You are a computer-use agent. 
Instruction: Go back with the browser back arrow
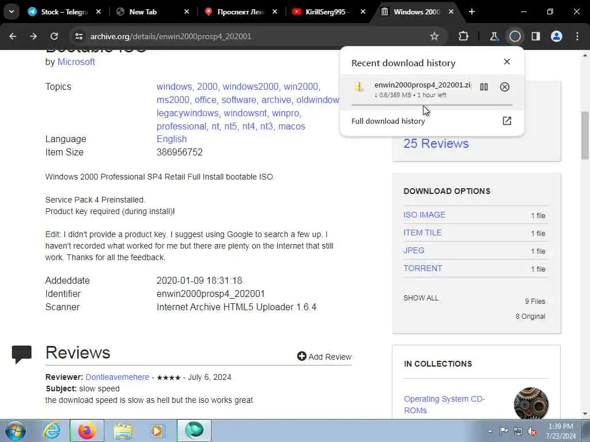tap(13, 36)
